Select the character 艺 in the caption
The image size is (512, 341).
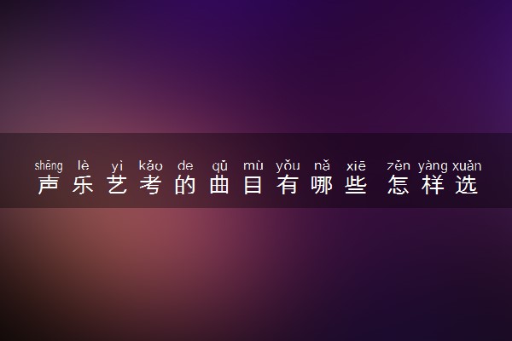117,185
